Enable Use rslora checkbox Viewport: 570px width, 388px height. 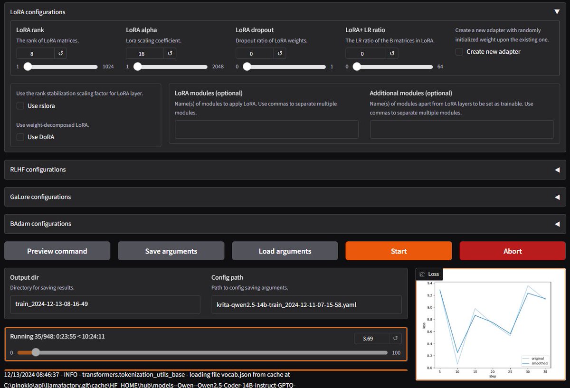coord(20,106)
